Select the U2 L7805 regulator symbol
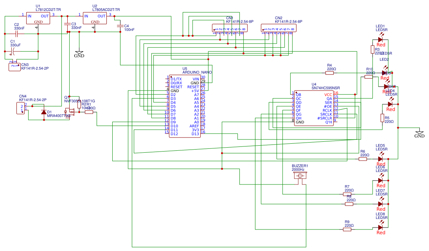429x251 pixels. pyautogui.click(x=95, y=18)
